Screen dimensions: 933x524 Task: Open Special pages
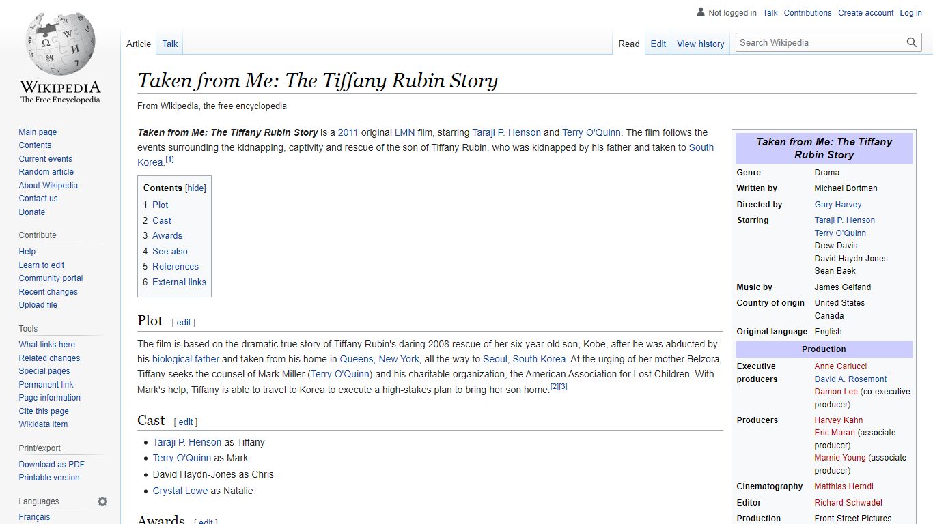44,371
